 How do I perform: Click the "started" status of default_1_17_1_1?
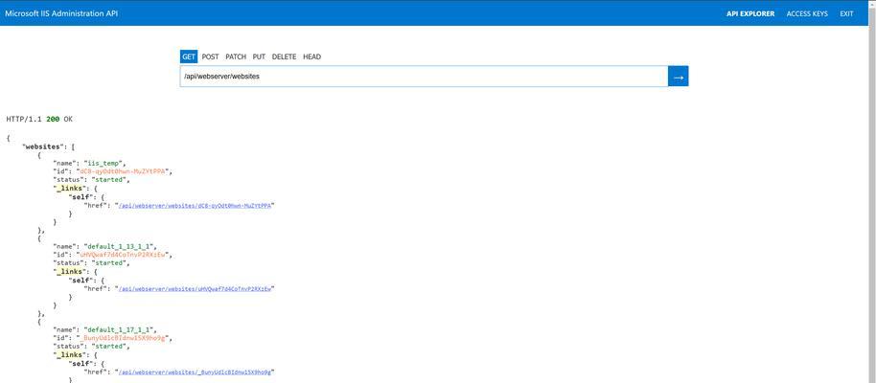point(111,347)
